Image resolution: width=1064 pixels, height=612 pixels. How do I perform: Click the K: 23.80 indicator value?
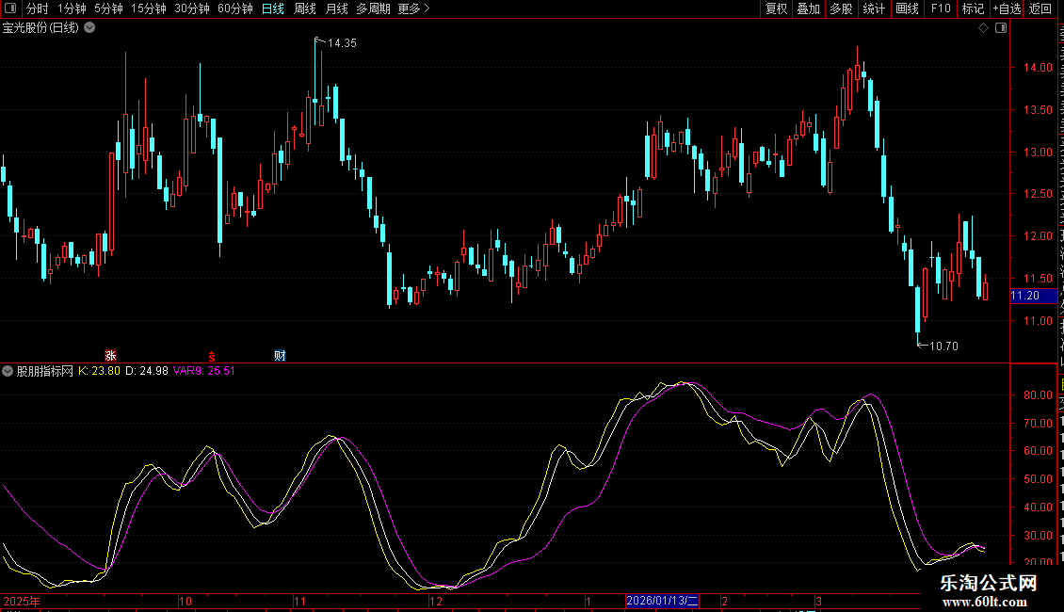(99, 371)
